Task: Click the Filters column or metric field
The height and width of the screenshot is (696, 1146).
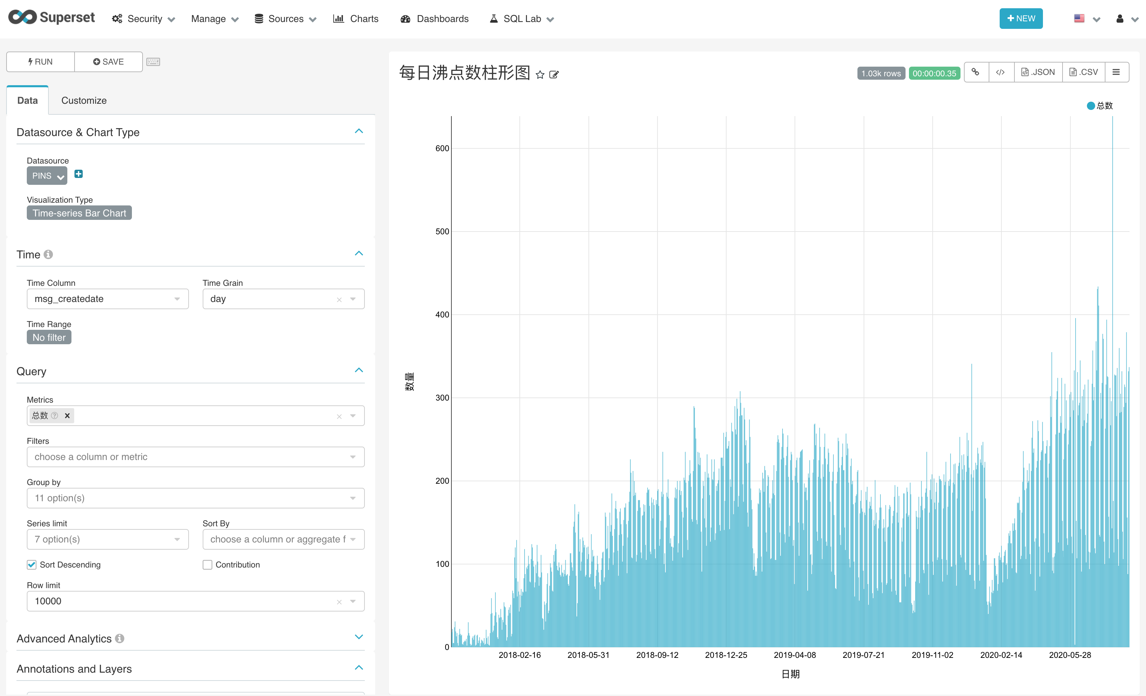Action: pos(191,457)
